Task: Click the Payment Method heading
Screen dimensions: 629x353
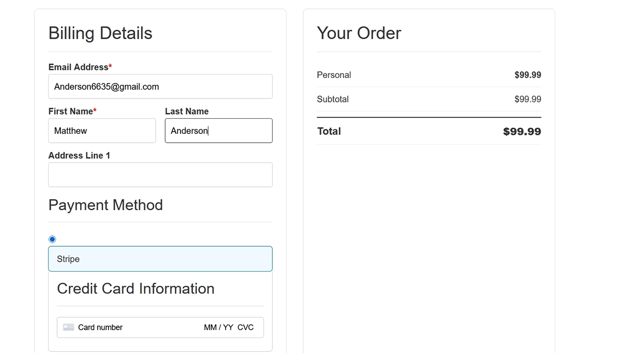Action: (106, 205)
